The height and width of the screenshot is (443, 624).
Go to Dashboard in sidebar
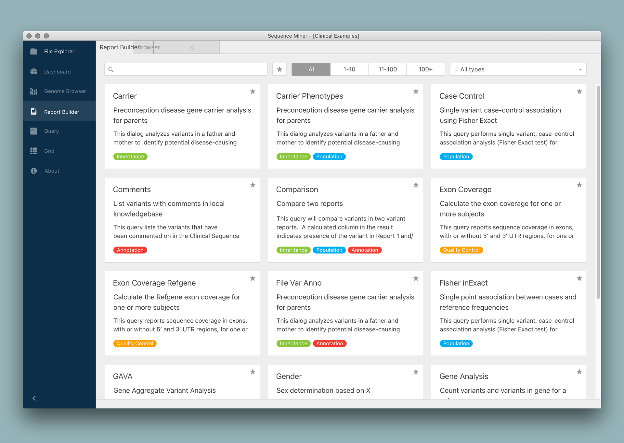(x=59, y=71)
